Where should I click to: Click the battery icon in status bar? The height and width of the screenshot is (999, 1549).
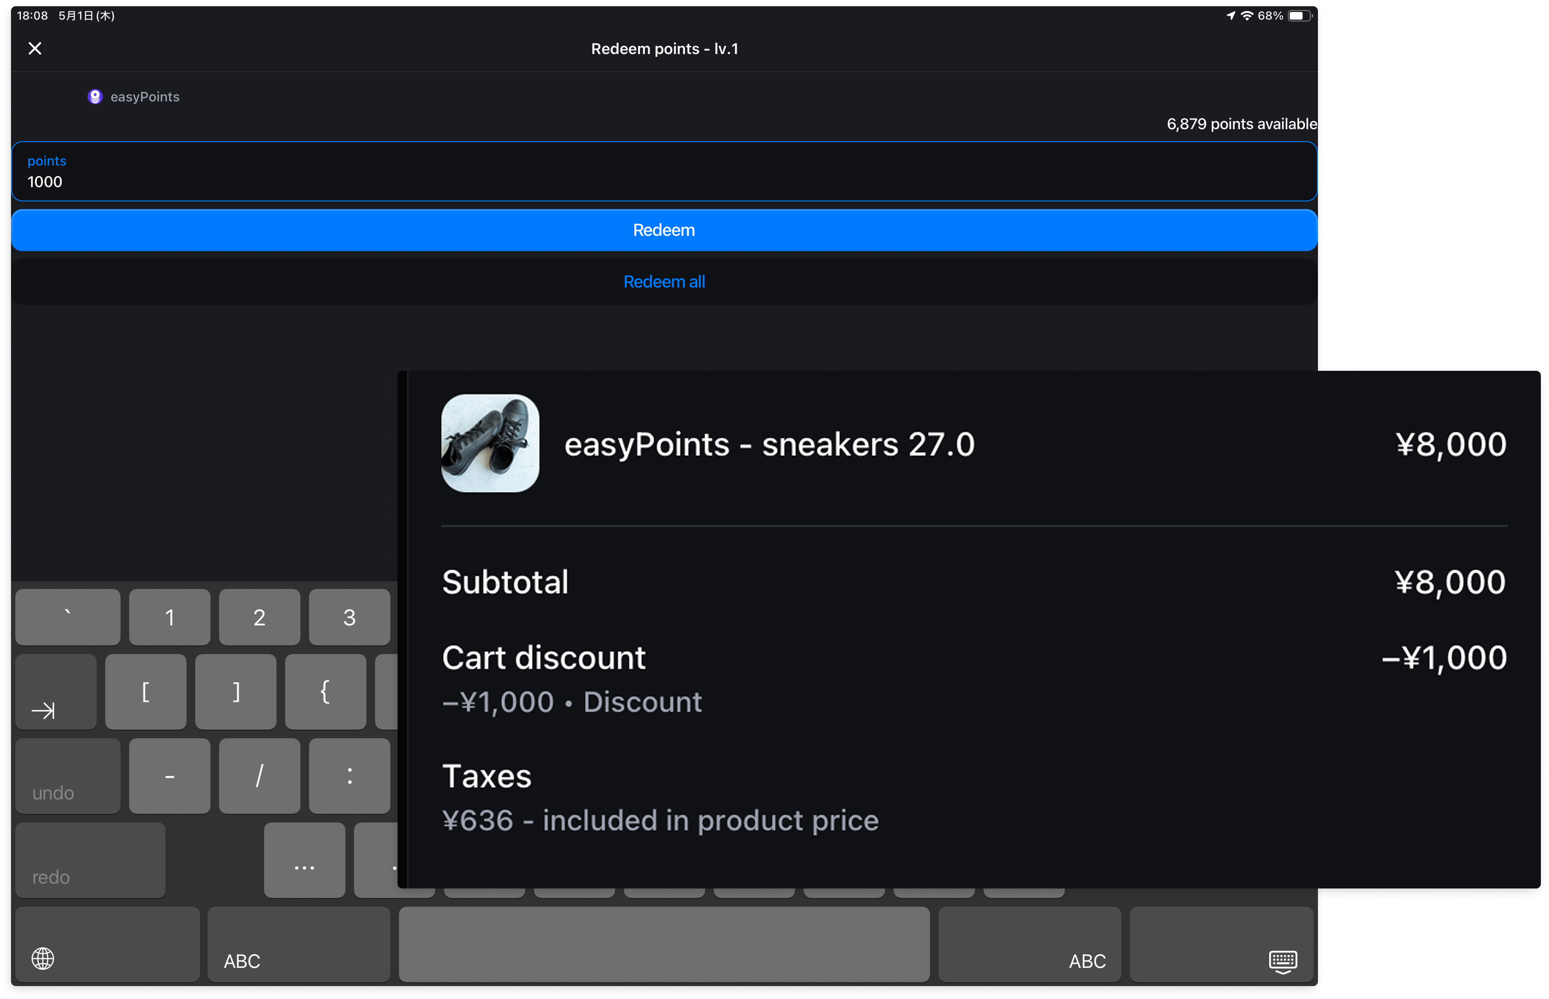tap(1299, 16)
